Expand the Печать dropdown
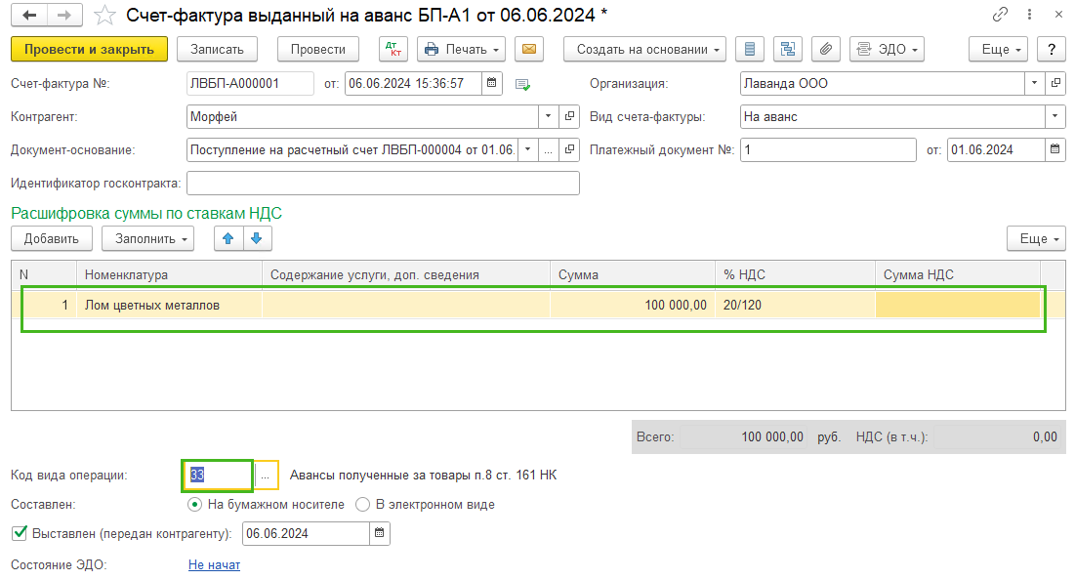 tap(462, 50)
